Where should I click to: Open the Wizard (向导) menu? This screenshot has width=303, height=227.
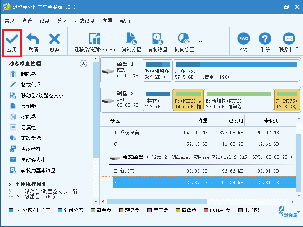pos(107,21)
